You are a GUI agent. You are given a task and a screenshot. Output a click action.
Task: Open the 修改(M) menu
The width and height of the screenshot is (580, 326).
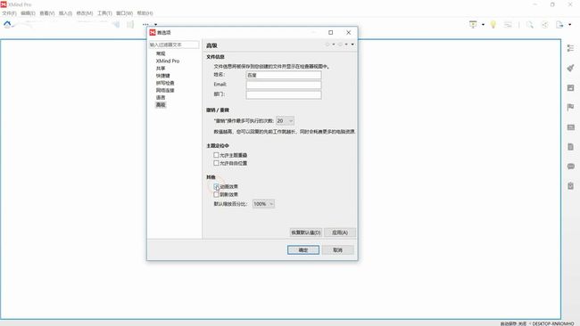pyautogui.click(x=85, y=13)
